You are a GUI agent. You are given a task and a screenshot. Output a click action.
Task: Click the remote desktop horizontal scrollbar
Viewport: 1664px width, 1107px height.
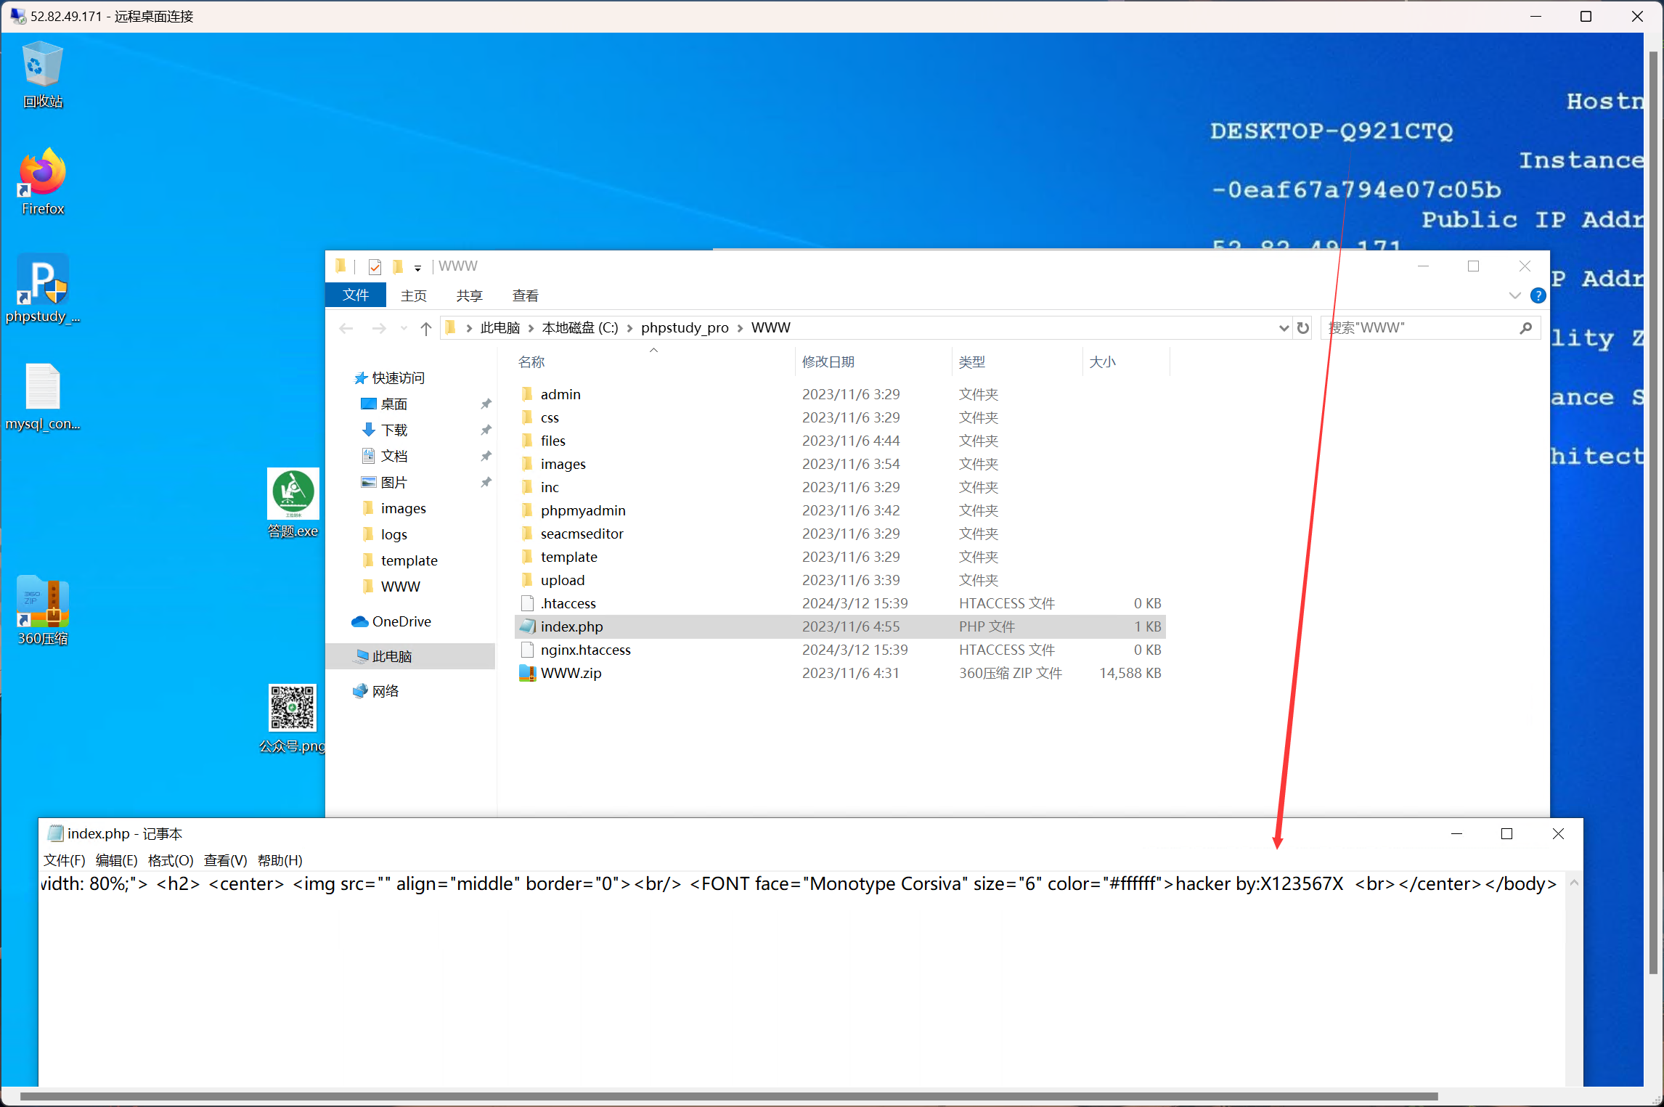point(726,1096)
